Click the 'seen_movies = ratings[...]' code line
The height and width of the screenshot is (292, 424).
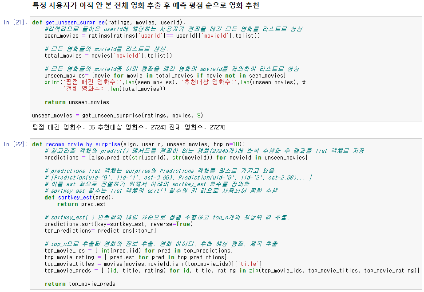(152, 35)
